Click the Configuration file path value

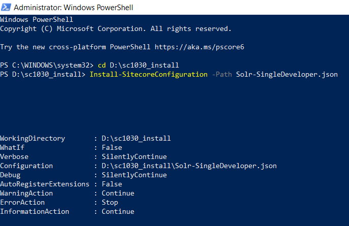[189, 166]
